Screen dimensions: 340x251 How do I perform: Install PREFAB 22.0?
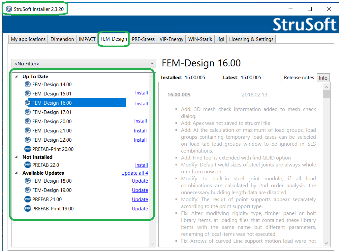[141, 165]
